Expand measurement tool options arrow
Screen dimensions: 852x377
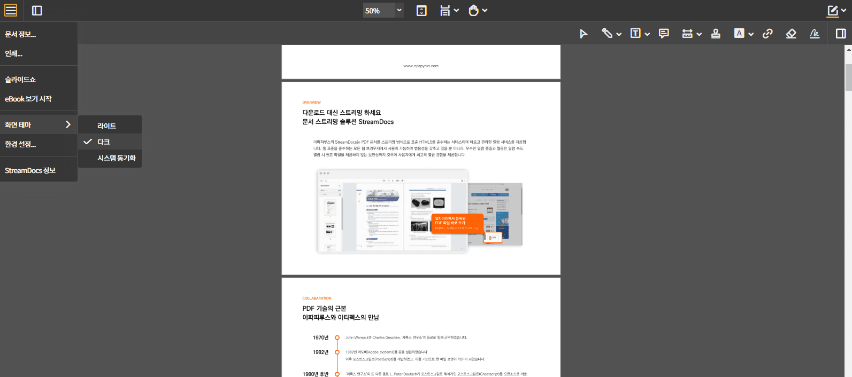(x=699, y=34)
